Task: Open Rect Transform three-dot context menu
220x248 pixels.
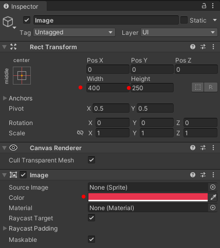Action: [x=213, y=47]
